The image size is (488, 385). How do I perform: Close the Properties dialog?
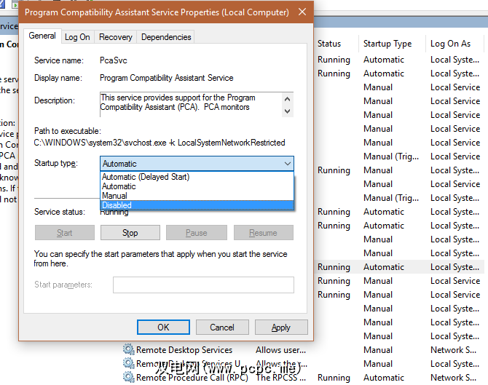tap(302, 12)
